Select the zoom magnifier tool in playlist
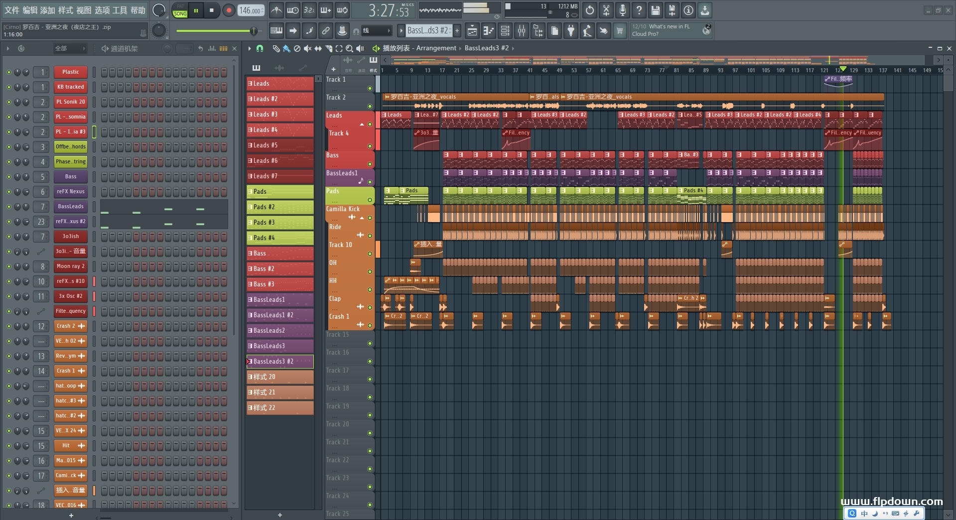 tap(349, 48)
